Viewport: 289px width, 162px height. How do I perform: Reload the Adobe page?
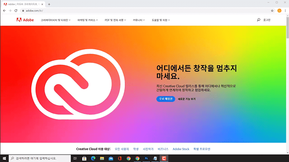tap(16, 11)
